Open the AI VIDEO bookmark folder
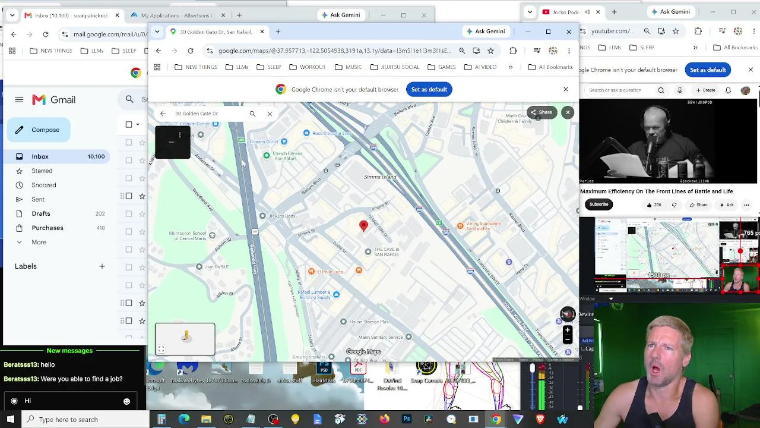The image size is (760, 428). coord(480,67)
